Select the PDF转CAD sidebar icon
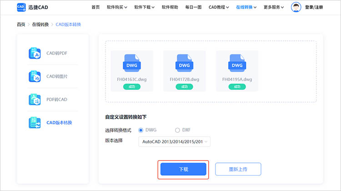This screenshot has width=341, height=191. coord(35,99)
